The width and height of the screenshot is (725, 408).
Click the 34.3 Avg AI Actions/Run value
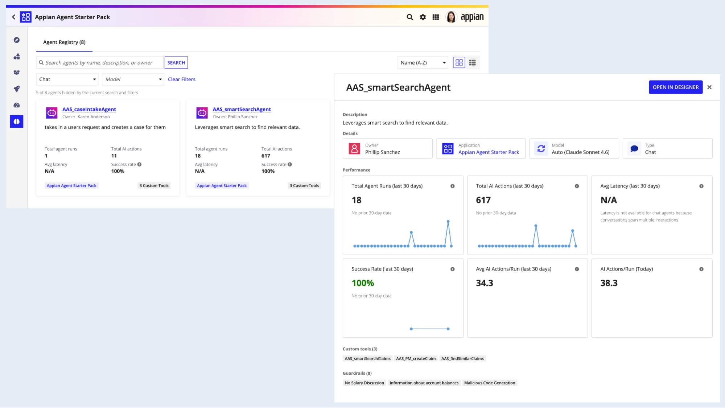[485, 283]
